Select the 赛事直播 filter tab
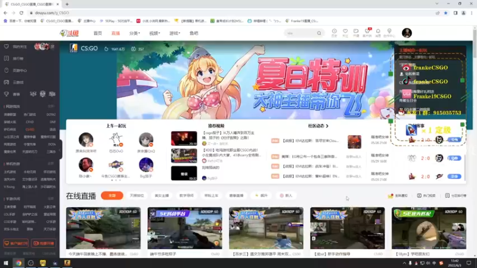Viewport: 477px width, 268px height. [236, 196]
